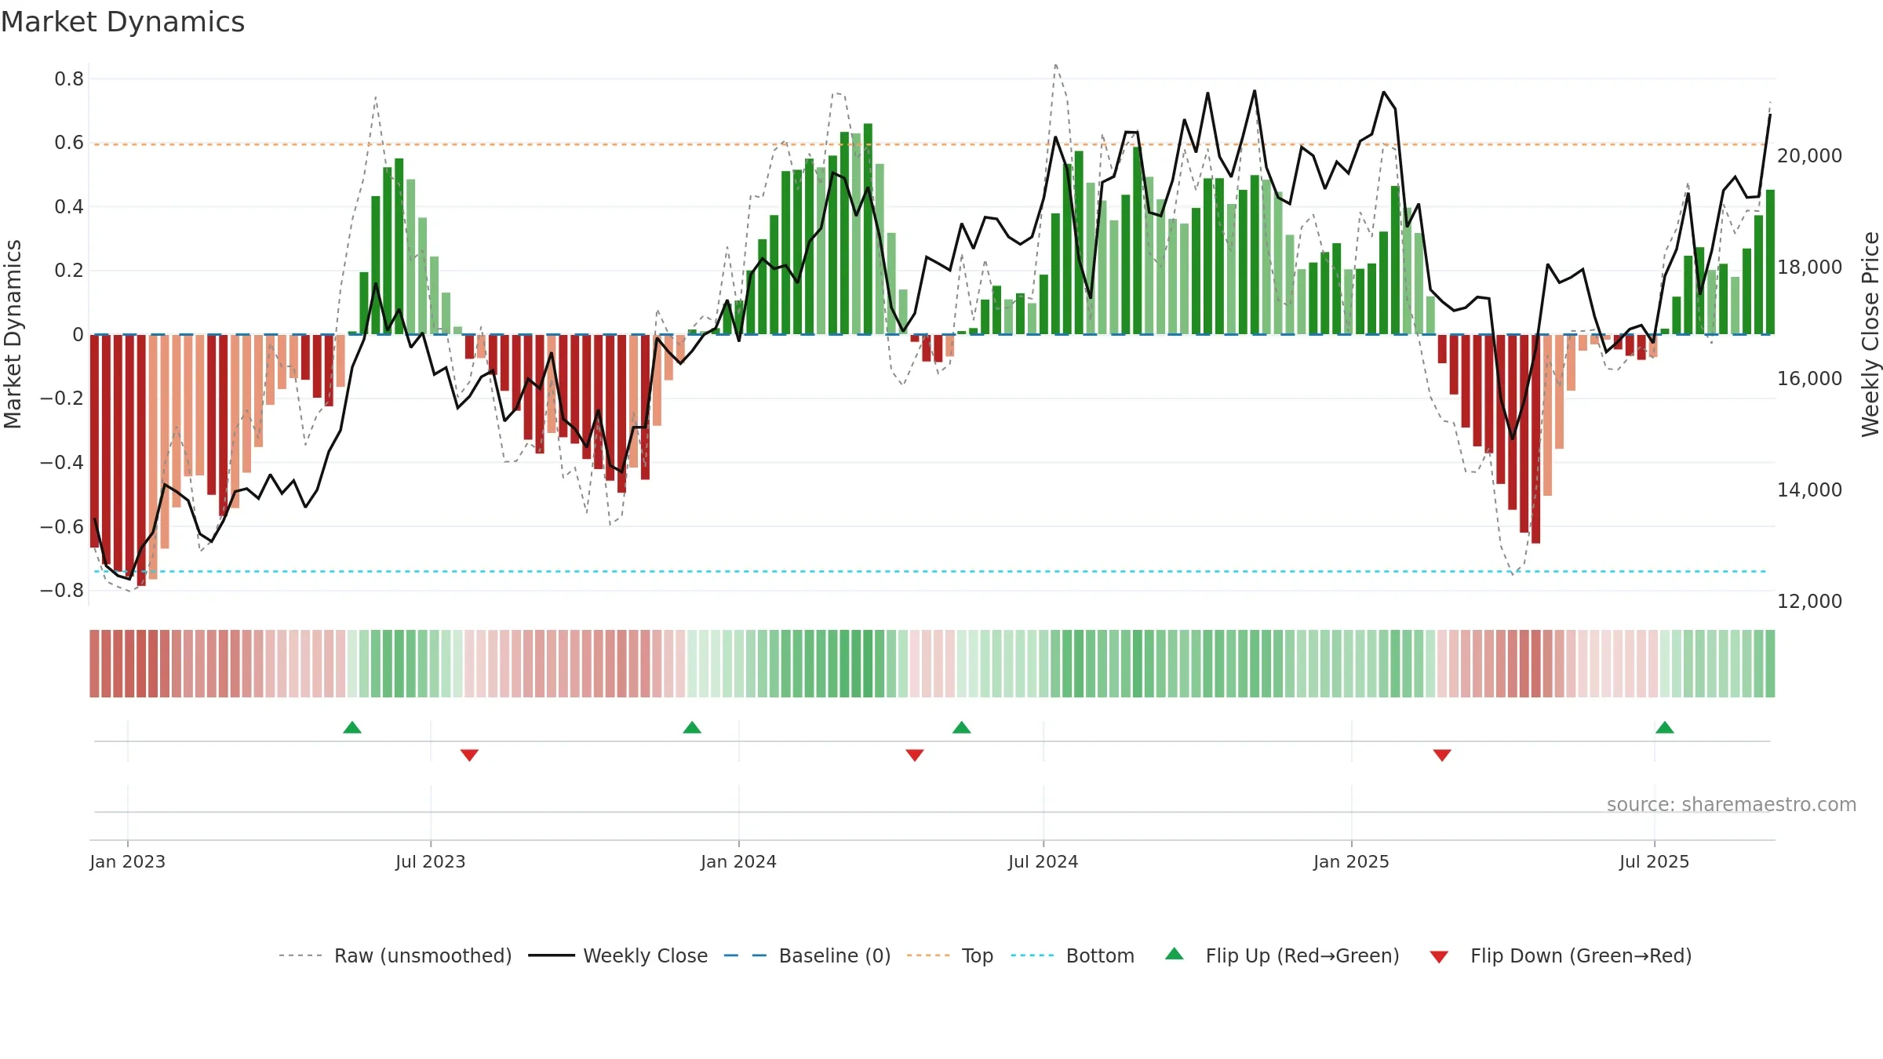Click the Weekly Close Price axis title
This screenshot has height=1059, width=1883.
[1870, 334]
